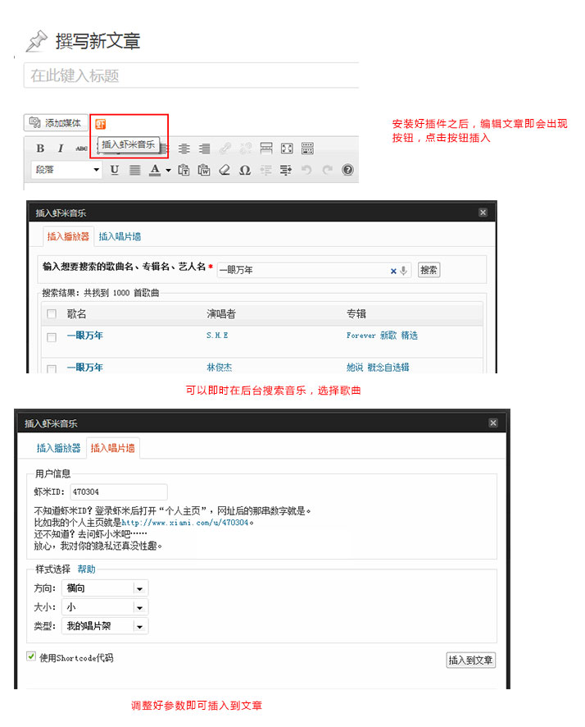The width and height of the screenshot is (585, 727).
Task: Insert the More tag
Action: tap(266, 149)
